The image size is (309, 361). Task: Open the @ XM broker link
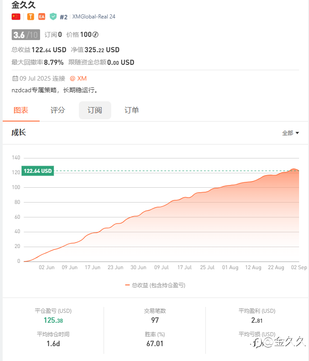coord(78,78)
